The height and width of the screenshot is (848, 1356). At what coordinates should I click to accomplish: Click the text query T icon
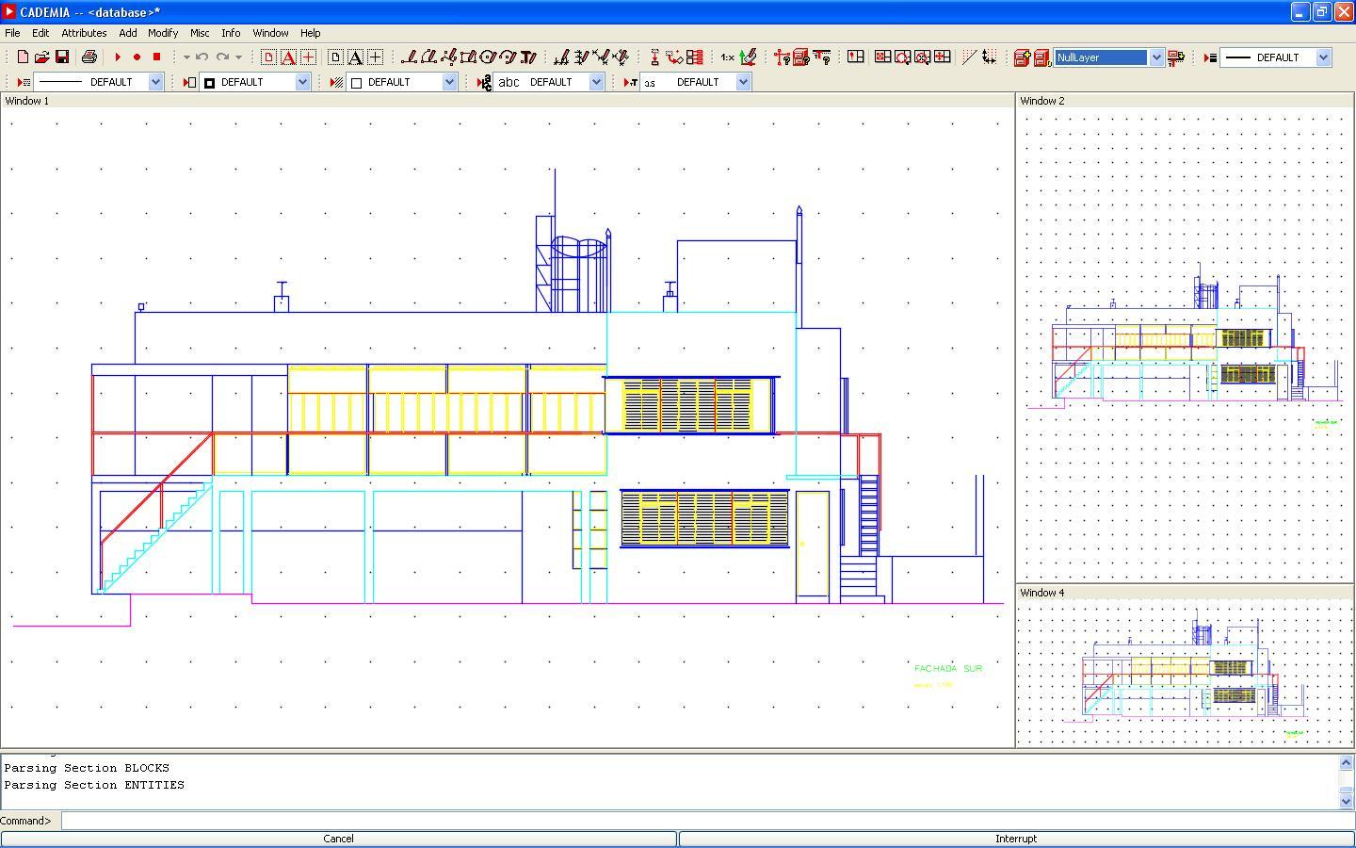point(821,57)
